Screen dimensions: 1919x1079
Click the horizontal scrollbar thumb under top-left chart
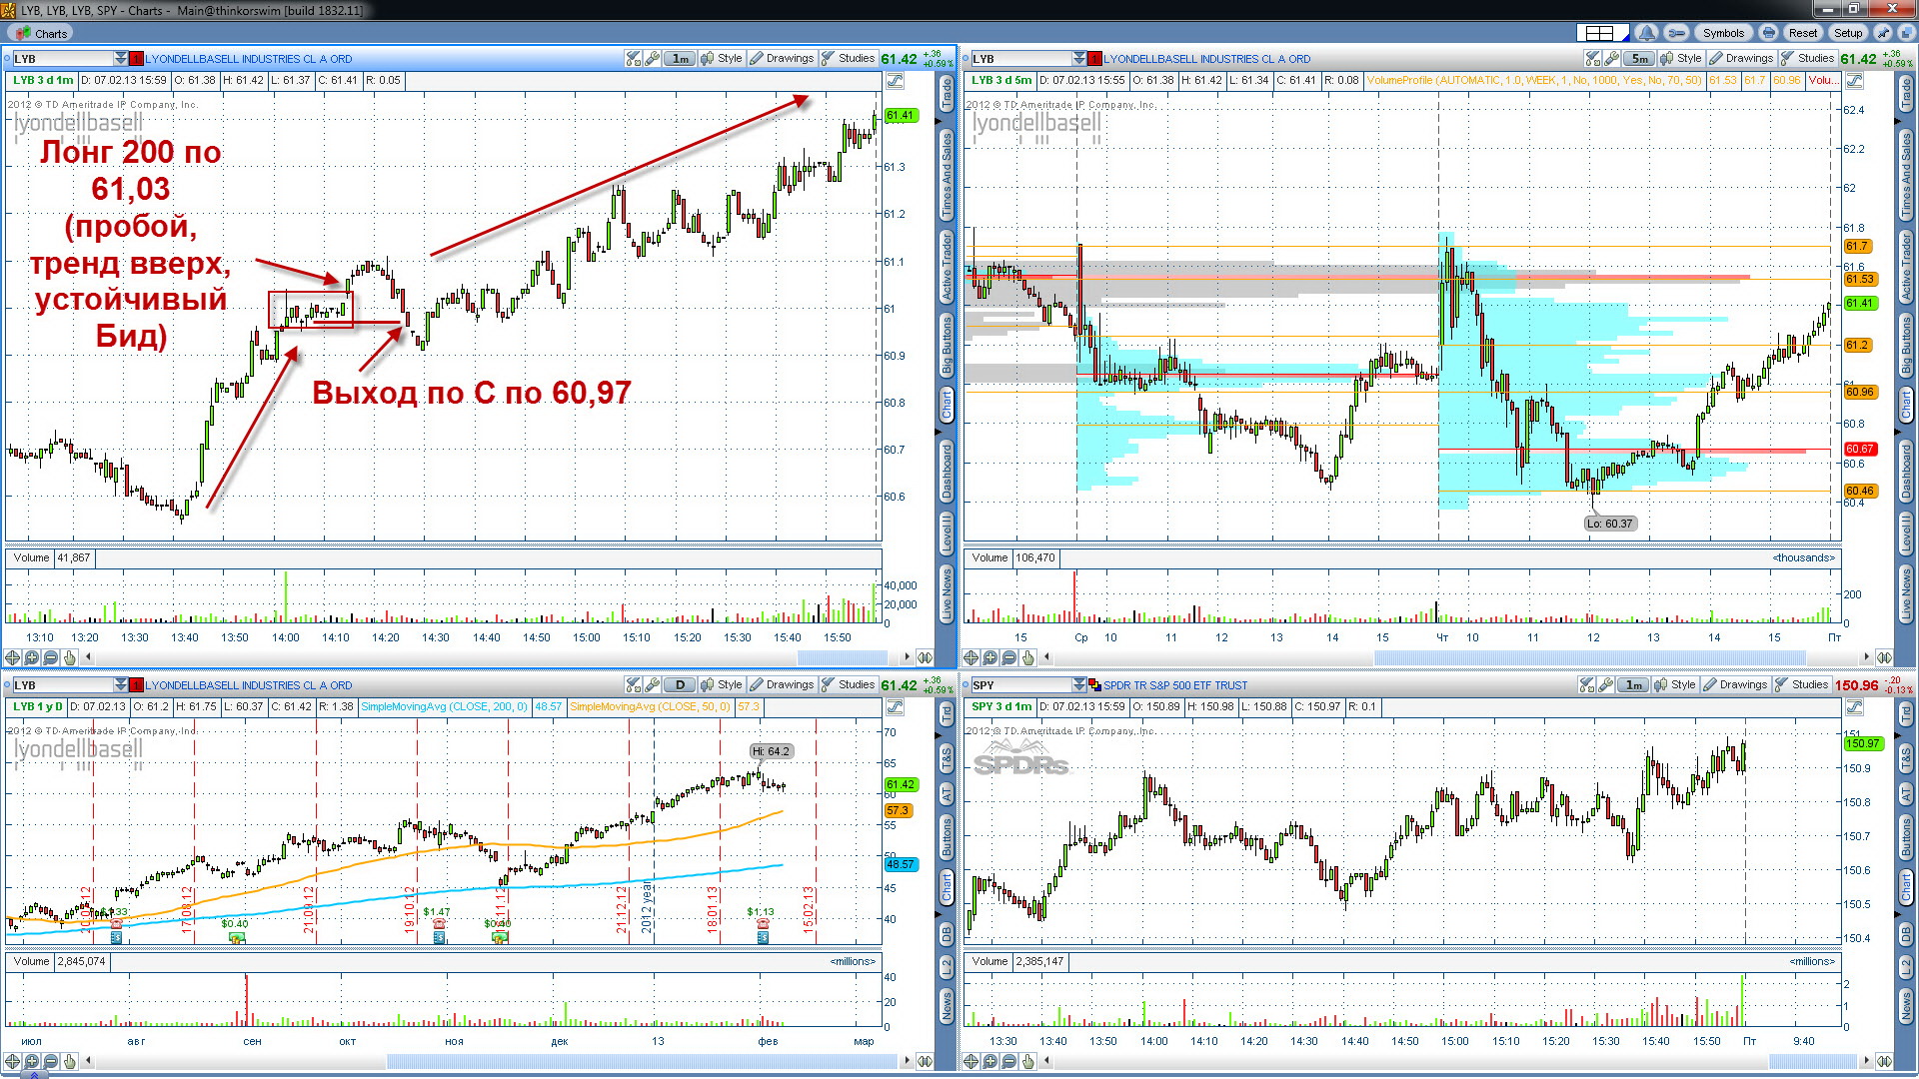click(x=842, y=657)
